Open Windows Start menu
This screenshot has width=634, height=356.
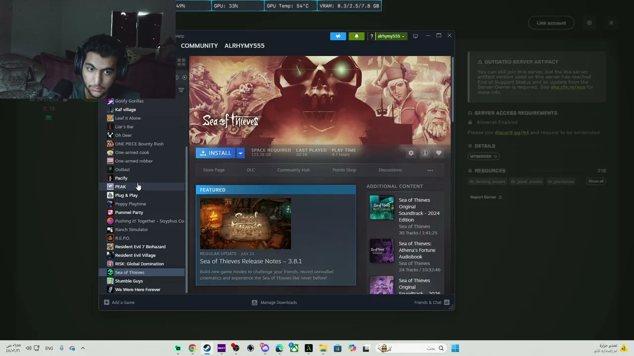click(x=455, y=348)
